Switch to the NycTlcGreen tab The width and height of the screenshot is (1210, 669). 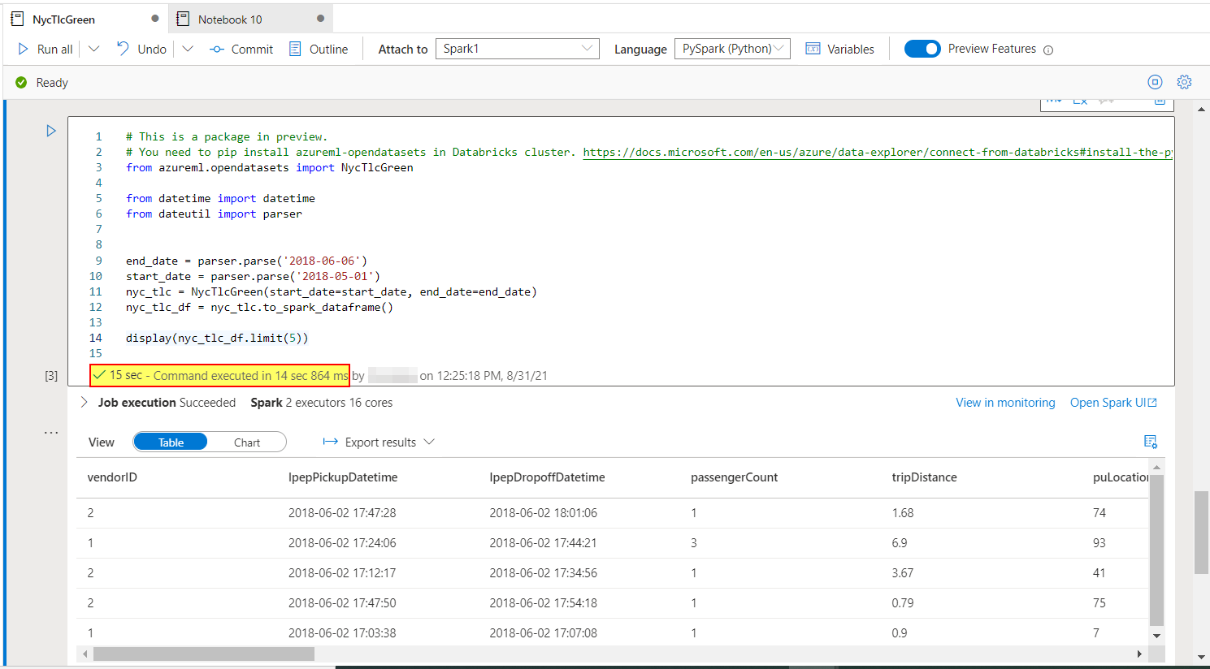[x=63, y=19]
